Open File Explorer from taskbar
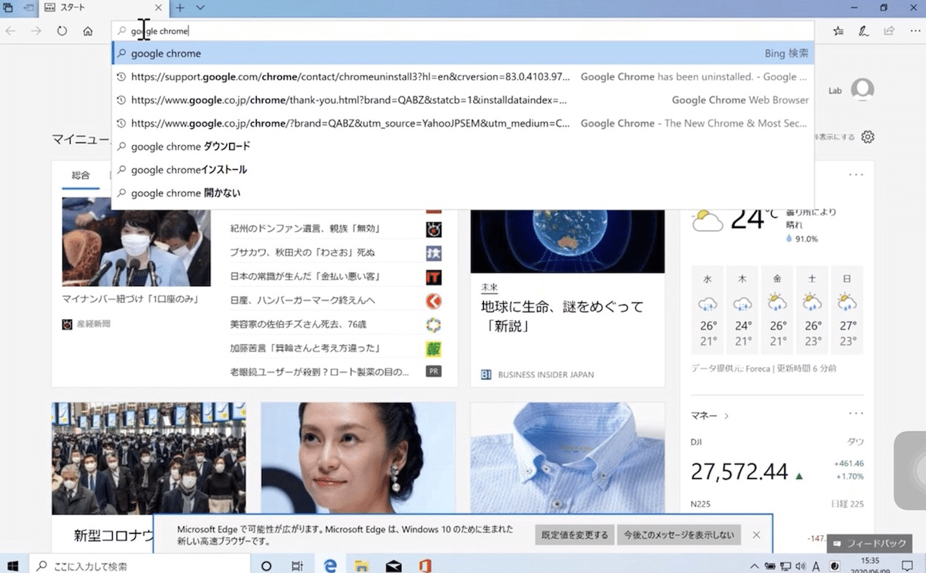926x573 pixels. point(361,565)
